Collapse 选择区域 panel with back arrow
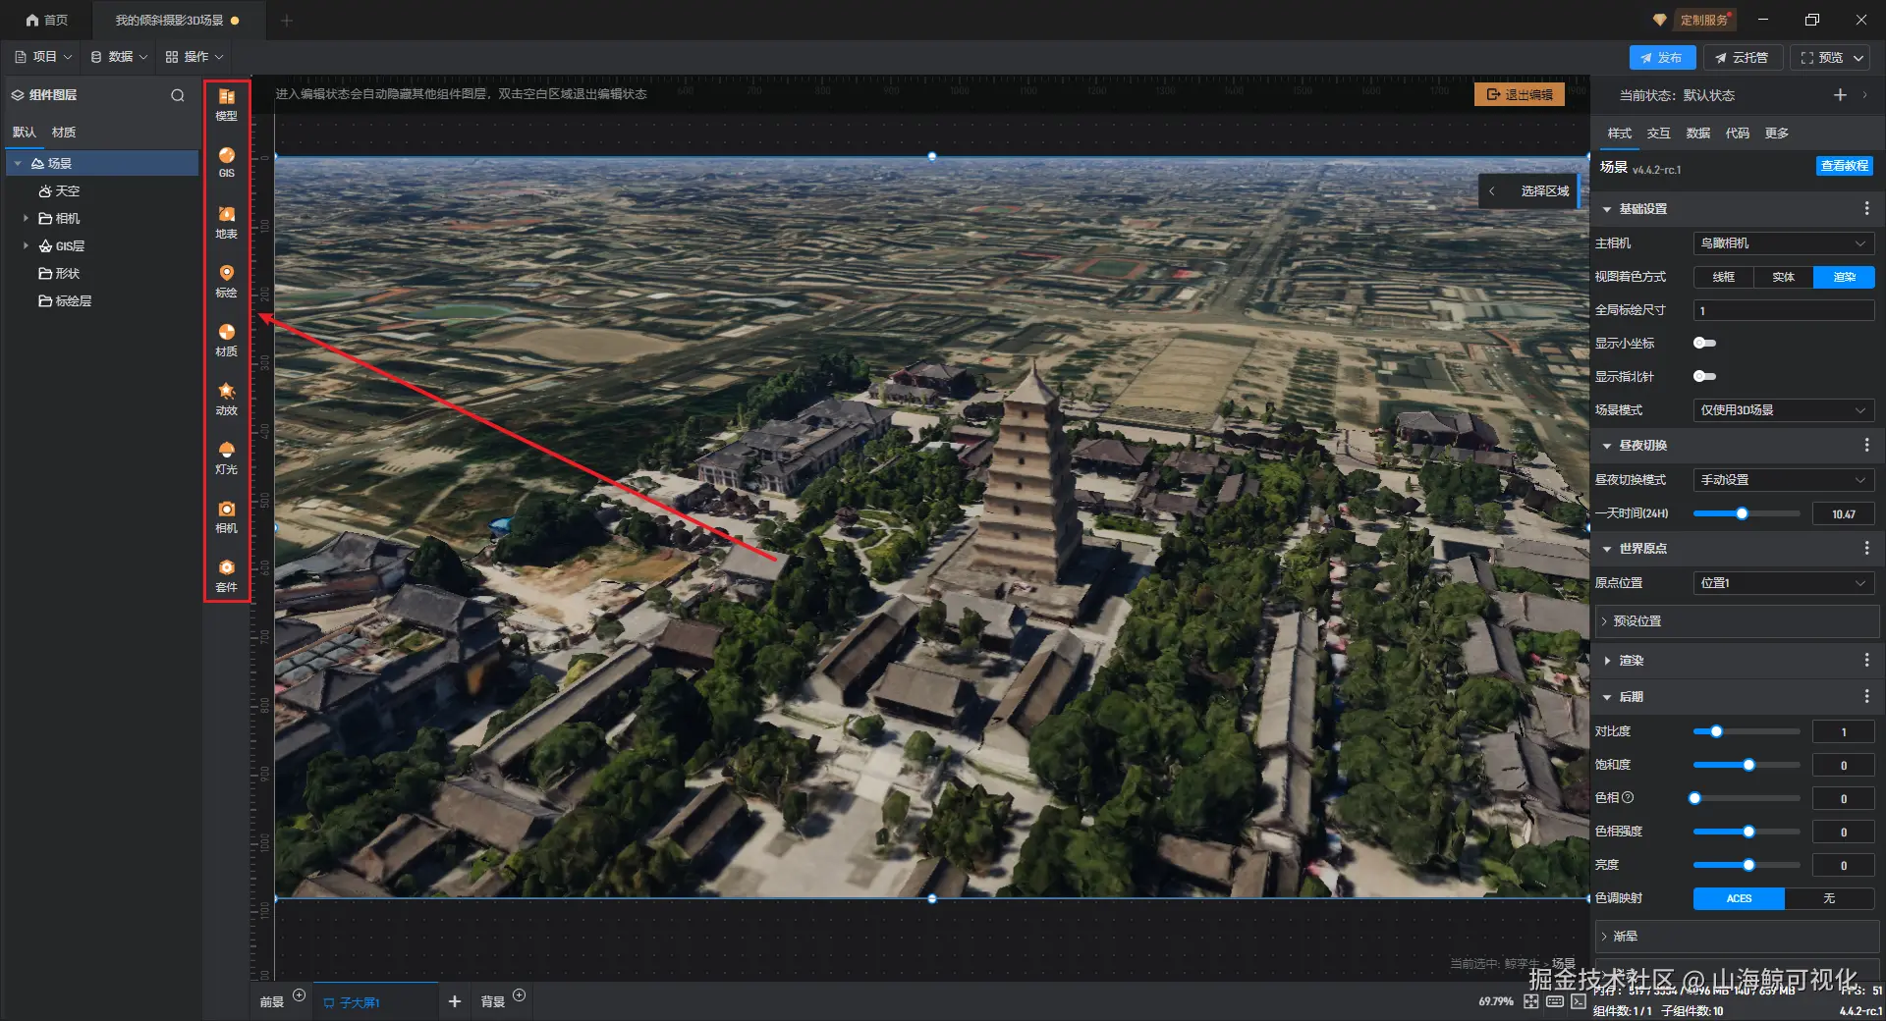Screen dimensions: 1886x1021 point(1492,190)
